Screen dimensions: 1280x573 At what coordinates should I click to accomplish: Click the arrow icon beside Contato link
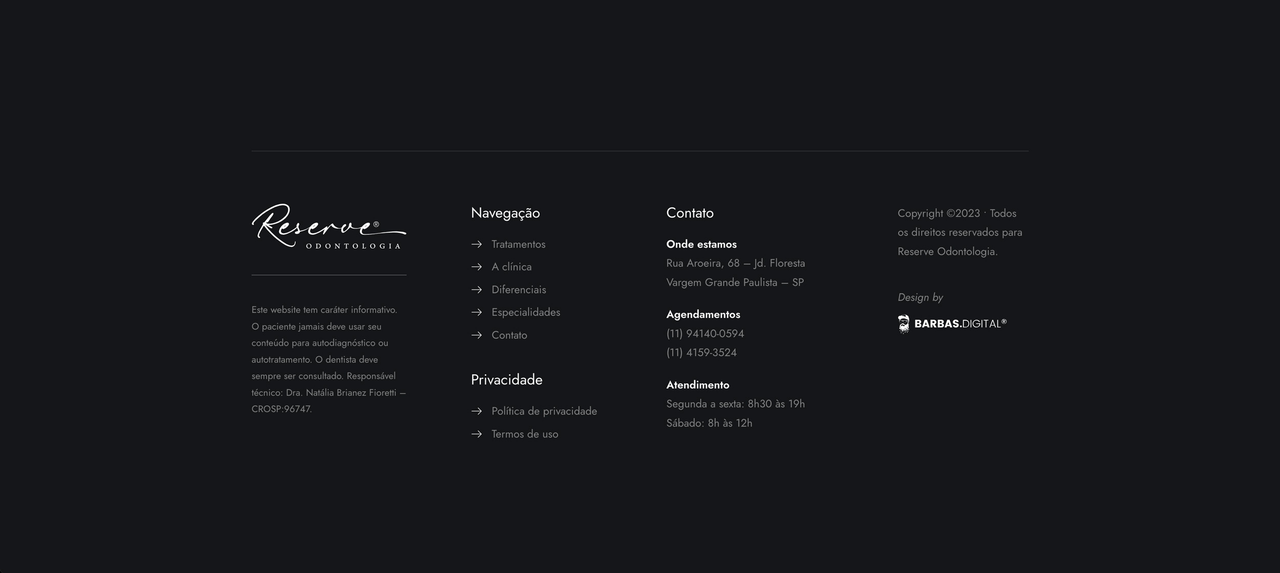pos(477,335)
